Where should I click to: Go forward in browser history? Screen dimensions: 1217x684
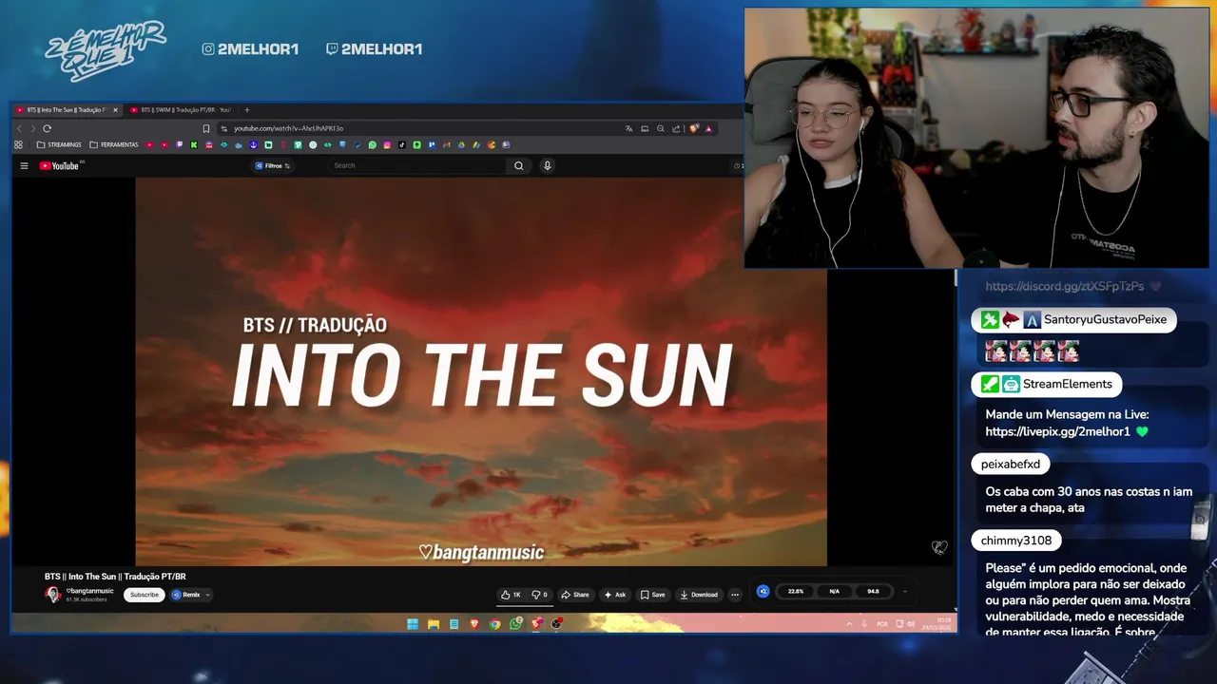(x=32, y=128)
